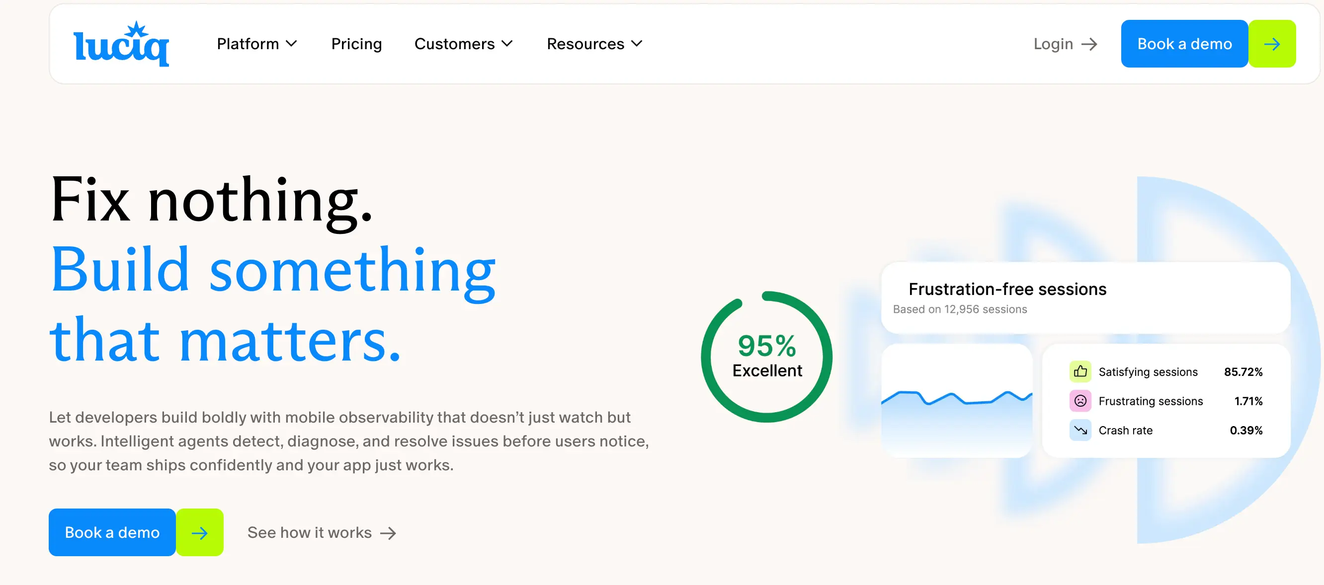The height and width of the screenshot is (585, 1324).
Task: Click the 95% Excellent progress ring
Action: pyautogui.click(x=766, y=357)
